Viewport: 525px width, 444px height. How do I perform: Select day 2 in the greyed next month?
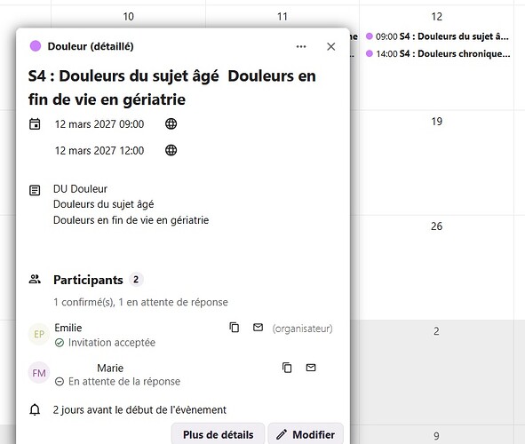point(436,331)
